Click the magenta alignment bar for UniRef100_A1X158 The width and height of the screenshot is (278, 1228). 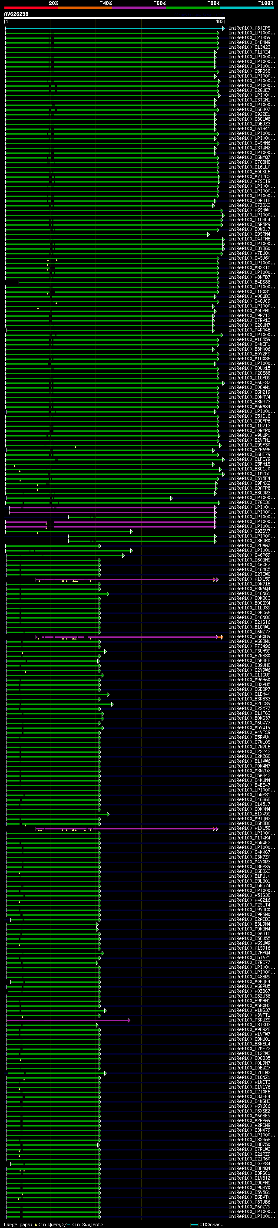[127, 829]
